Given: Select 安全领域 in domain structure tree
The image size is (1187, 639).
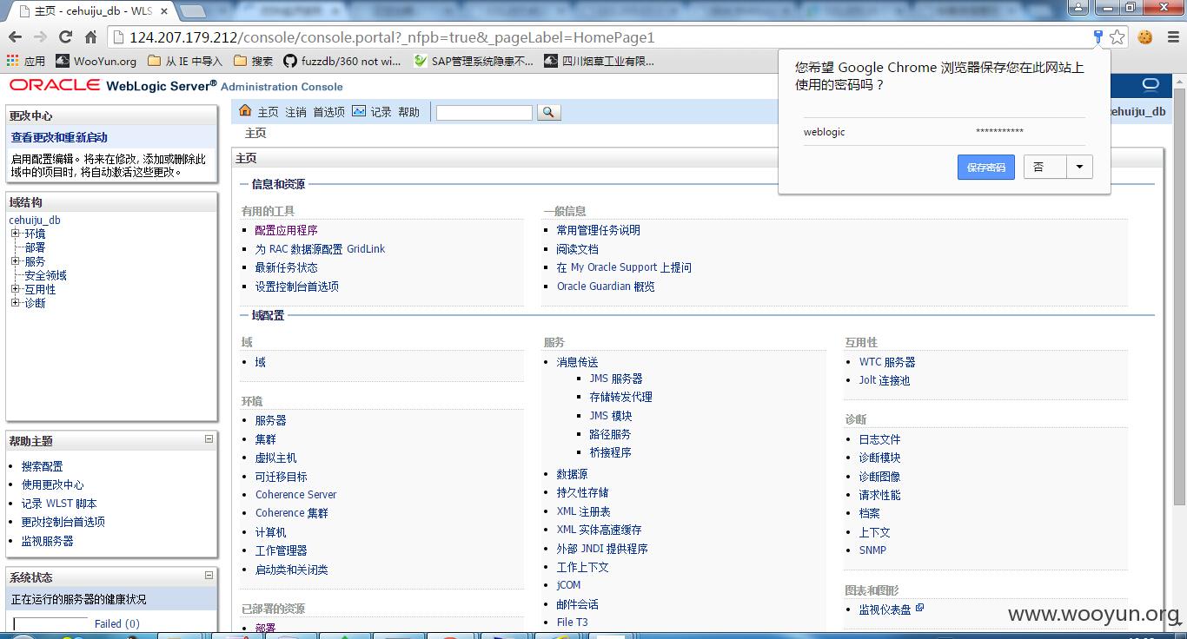Looking at the screenshot, I should [45, 275].
